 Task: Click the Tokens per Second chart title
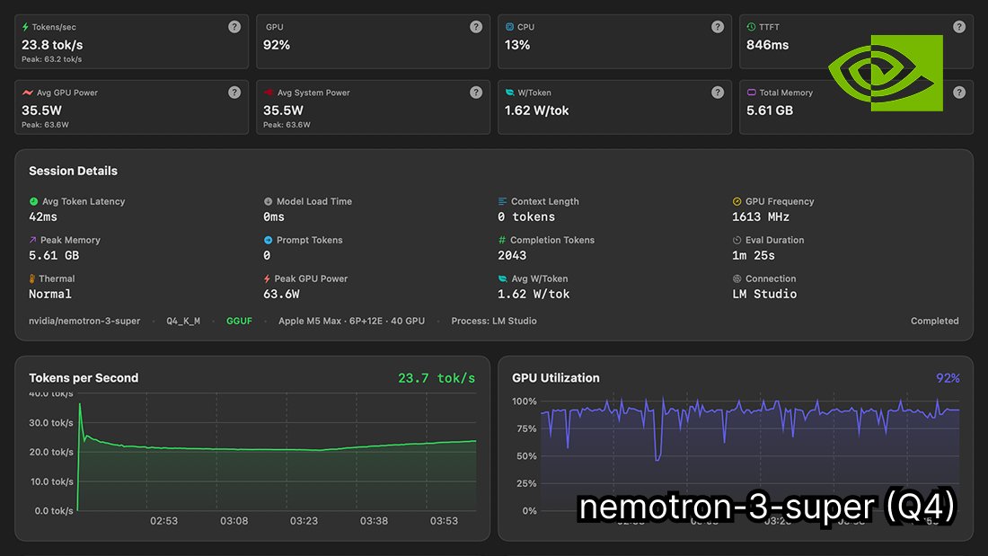click(84, 377)
